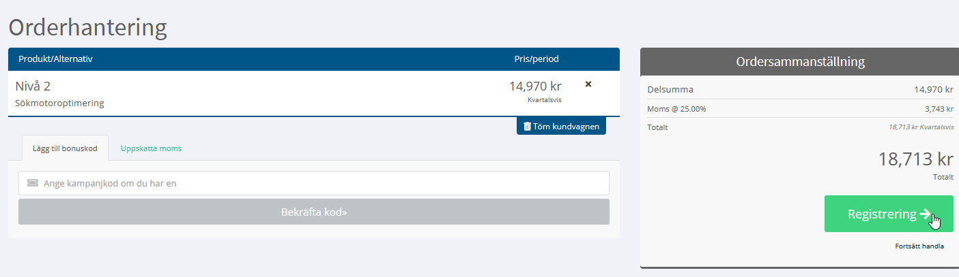The image size is (959, 277).
Task: Empty the cart via Töm kundvagnen text
Action: (565, 126)
